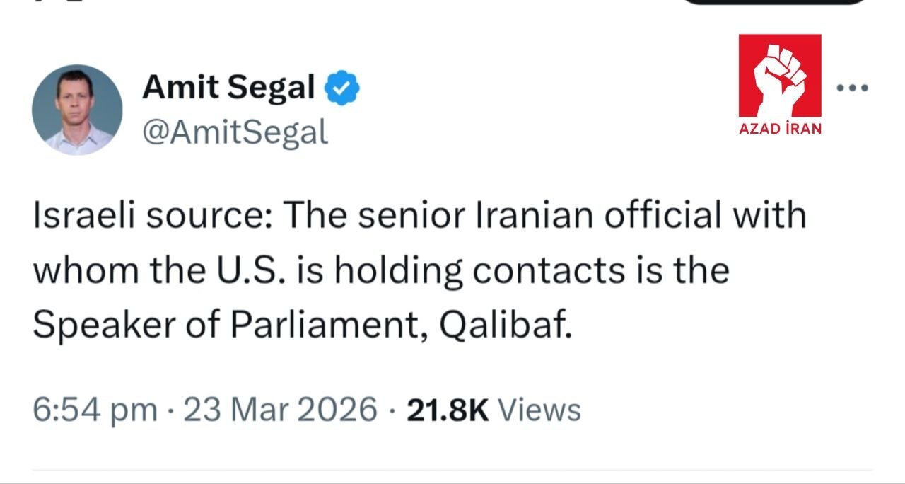Screen dimensions: 905x484
Task: Click the 21.8K view count number
Action: pos(448,409)
